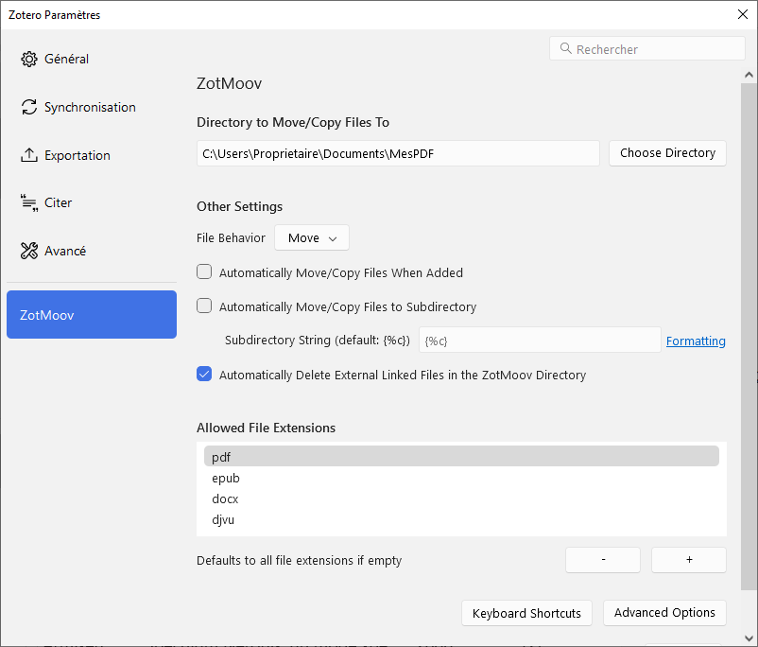
Task: Switch to the Synchronisation pane label
Action: (90, 107)
